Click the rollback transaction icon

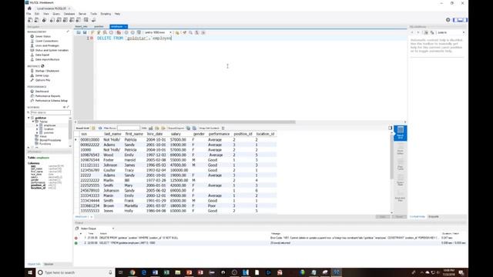(x=132, y=32)
